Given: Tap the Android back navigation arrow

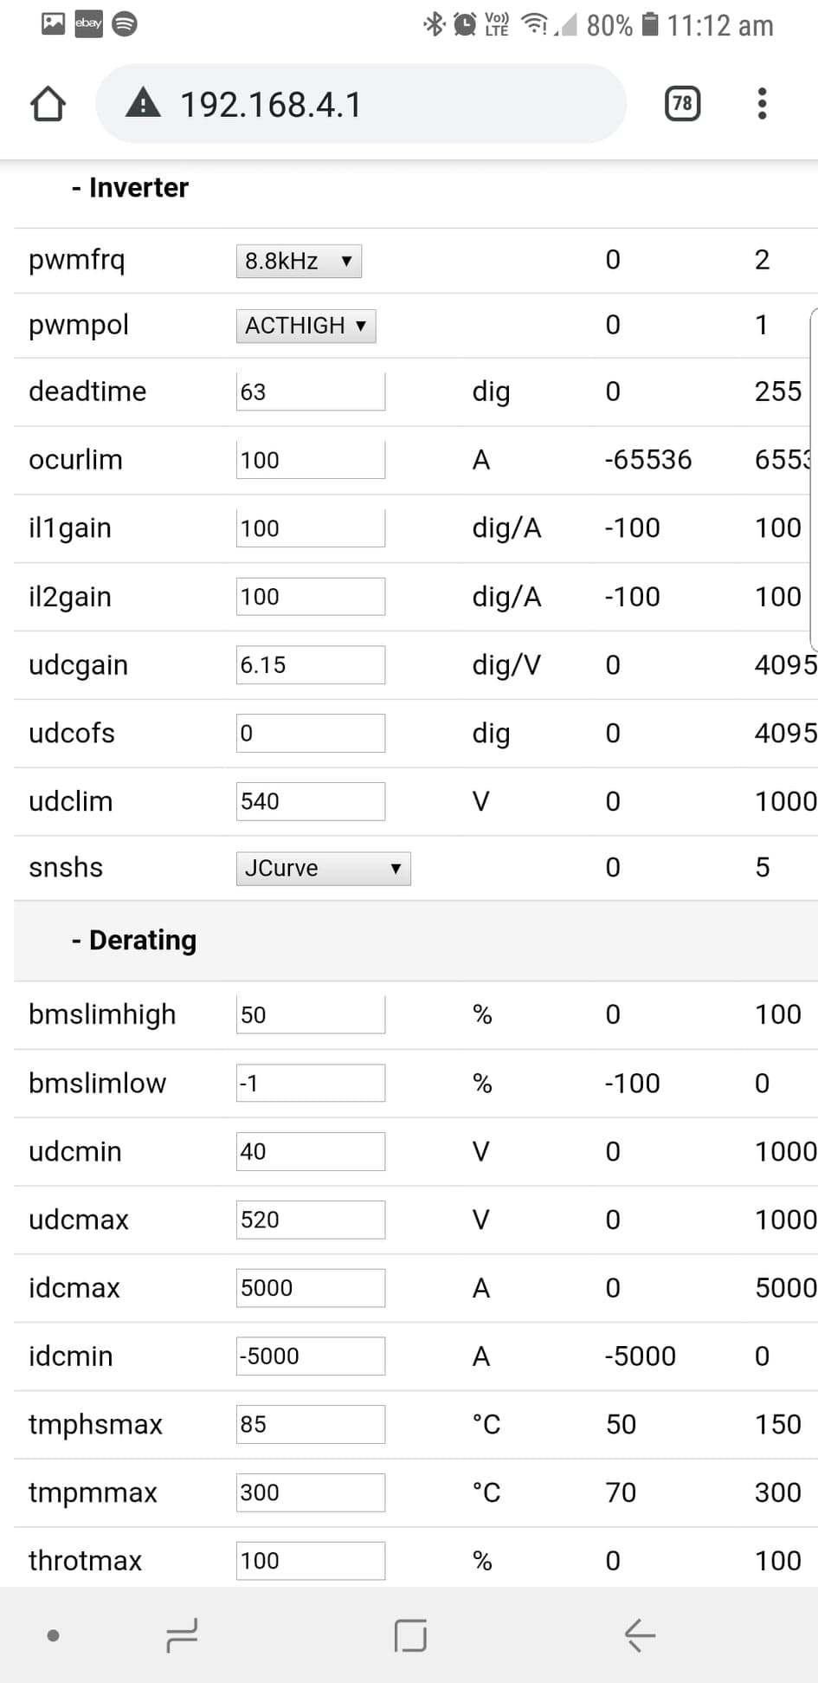Looking at the screenshot, I should 640,1635.
